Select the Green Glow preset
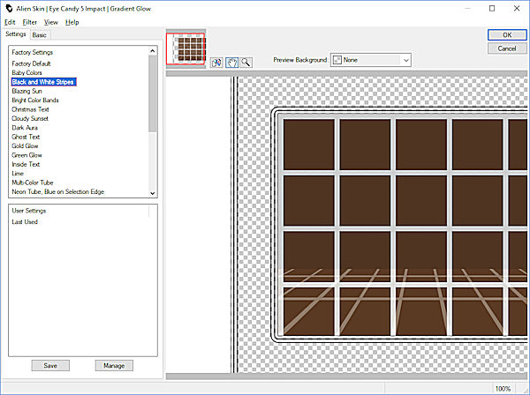Screen dimensions: 530x395 pos(26,155)
